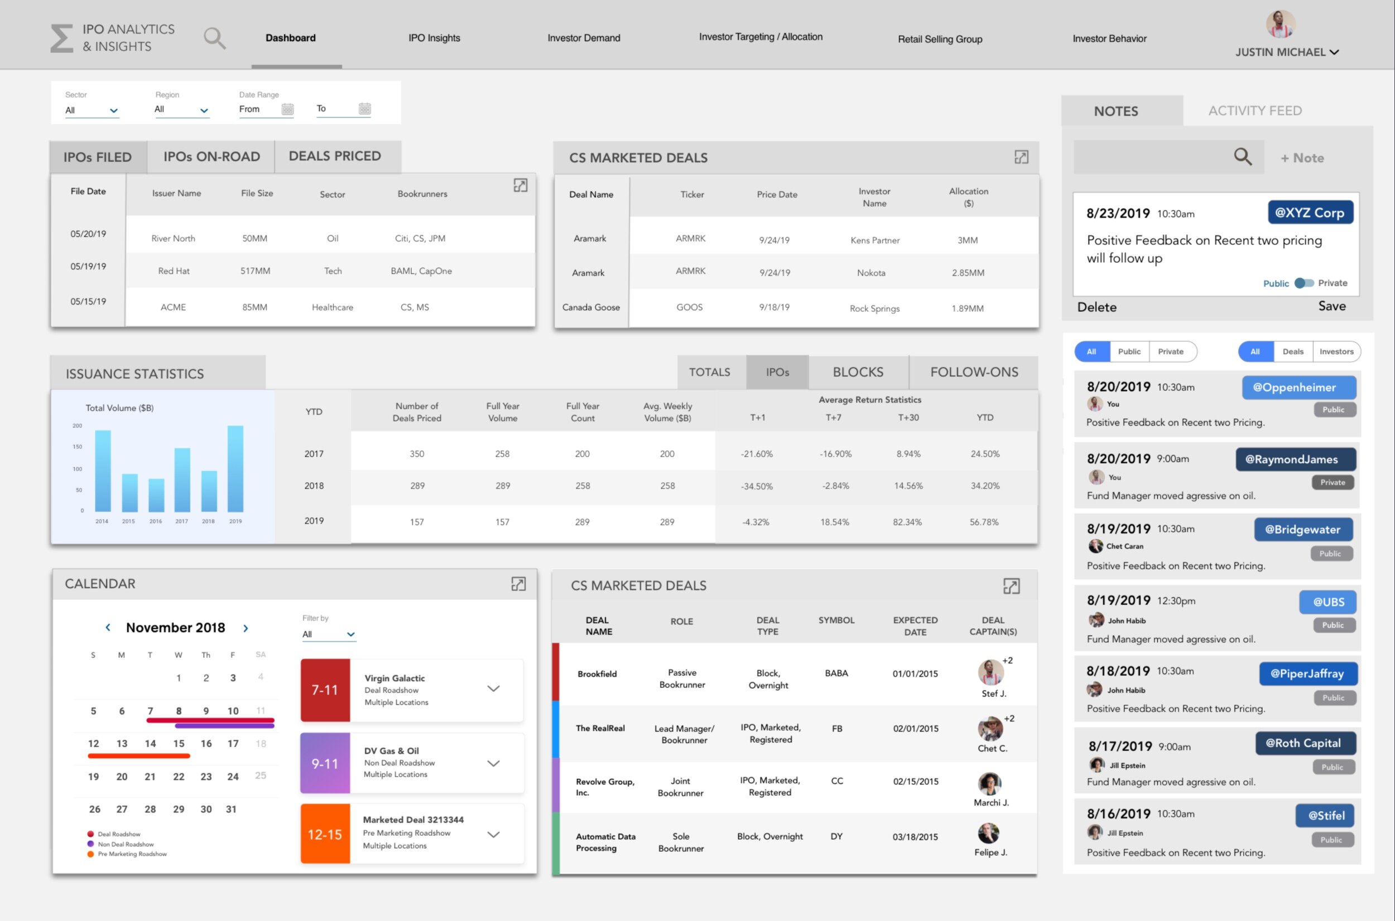Screen dimensions: 1395x921
Task: Expand the bottom CS Marketed Deals table
Action: (1011, 585)
